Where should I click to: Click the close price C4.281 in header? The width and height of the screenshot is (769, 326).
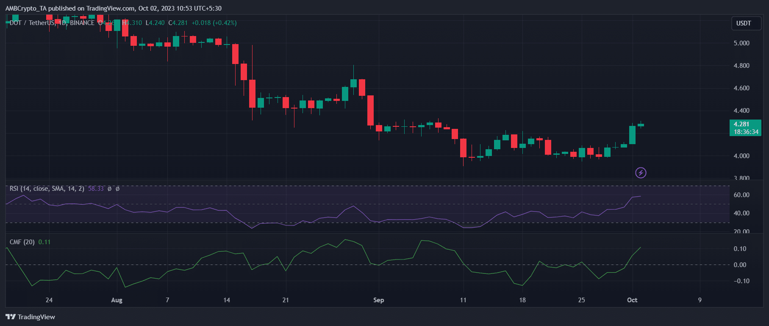click(178, 23)
